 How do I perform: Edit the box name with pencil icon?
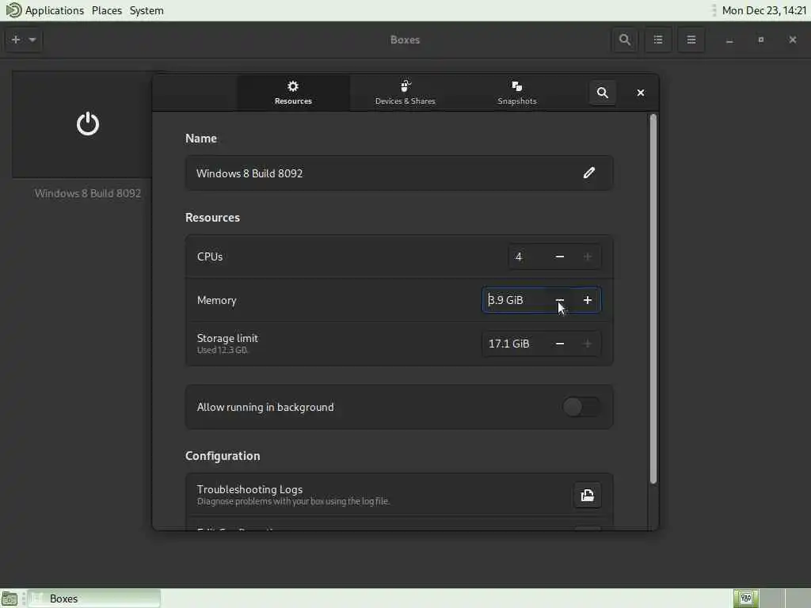[589, 173]
